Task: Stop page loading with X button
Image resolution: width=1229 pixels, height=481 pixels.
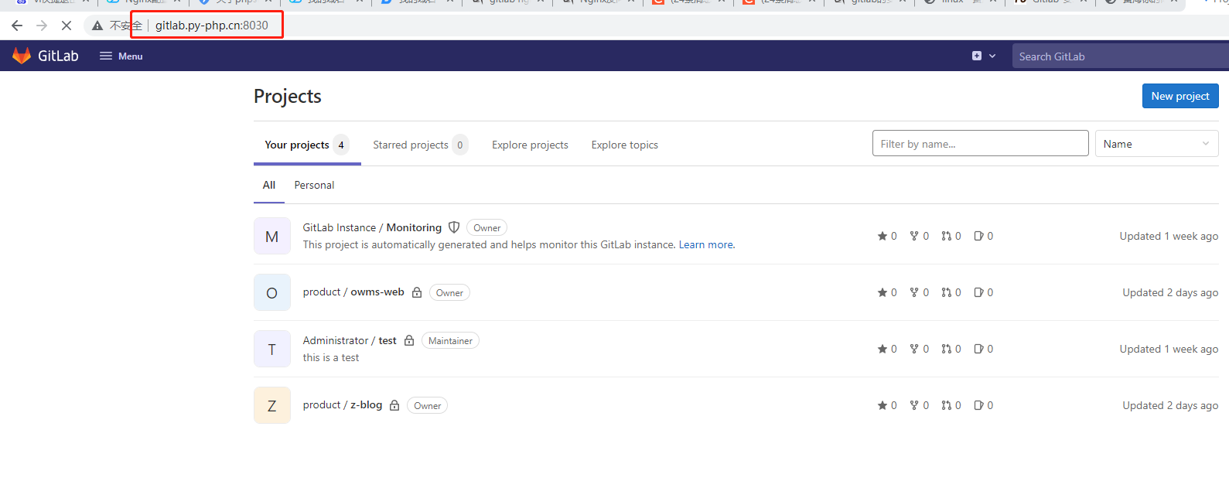Action: point(67,26)
